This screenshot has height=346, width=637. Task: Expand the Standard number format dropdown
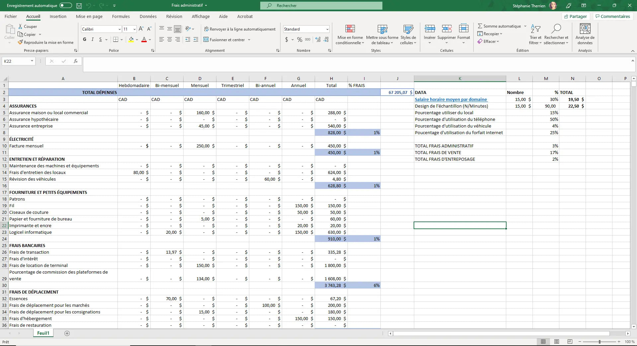pos(327,29)
